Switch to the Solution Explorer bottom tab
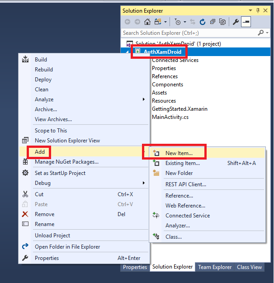Screen dimensions: 274x283 [x=172, y=267]
